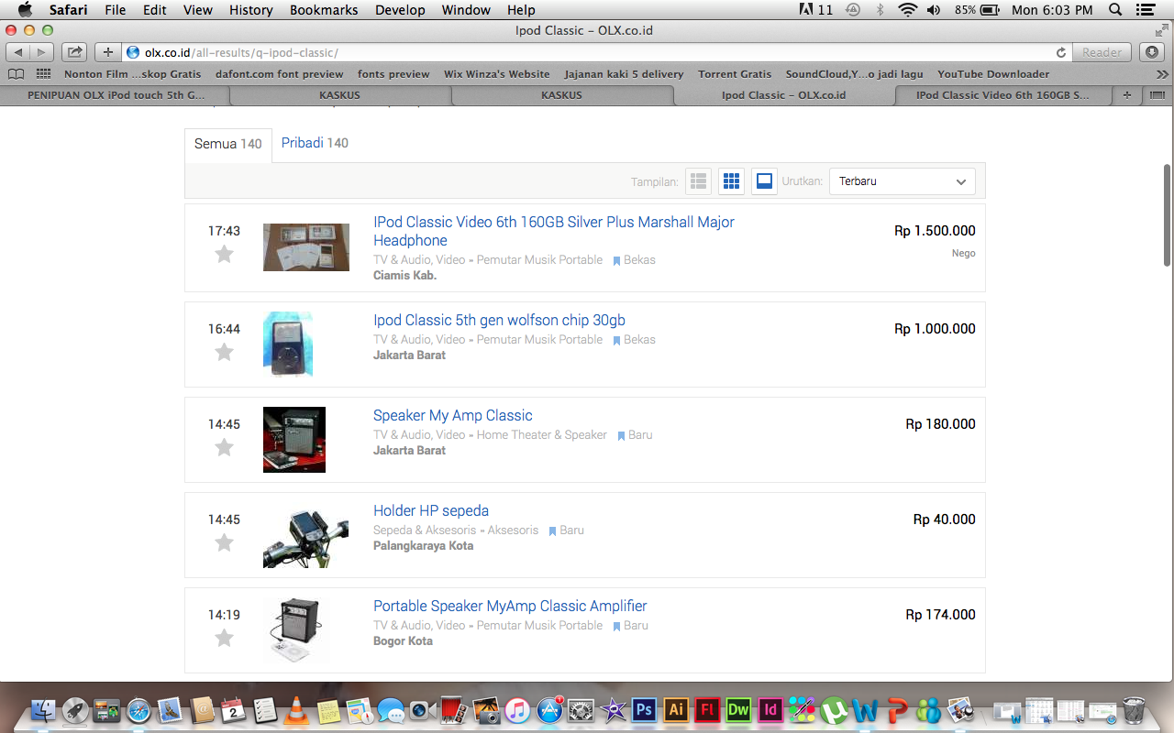Screen dimensions: 1174x733
Task: Switch to grid gallery view
Action: click(x=731, y=181)
